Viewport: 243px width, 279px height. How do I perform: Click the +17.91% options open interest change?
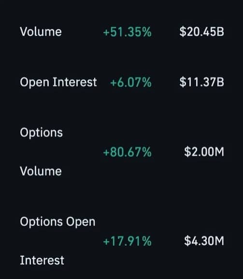point(127,241)
